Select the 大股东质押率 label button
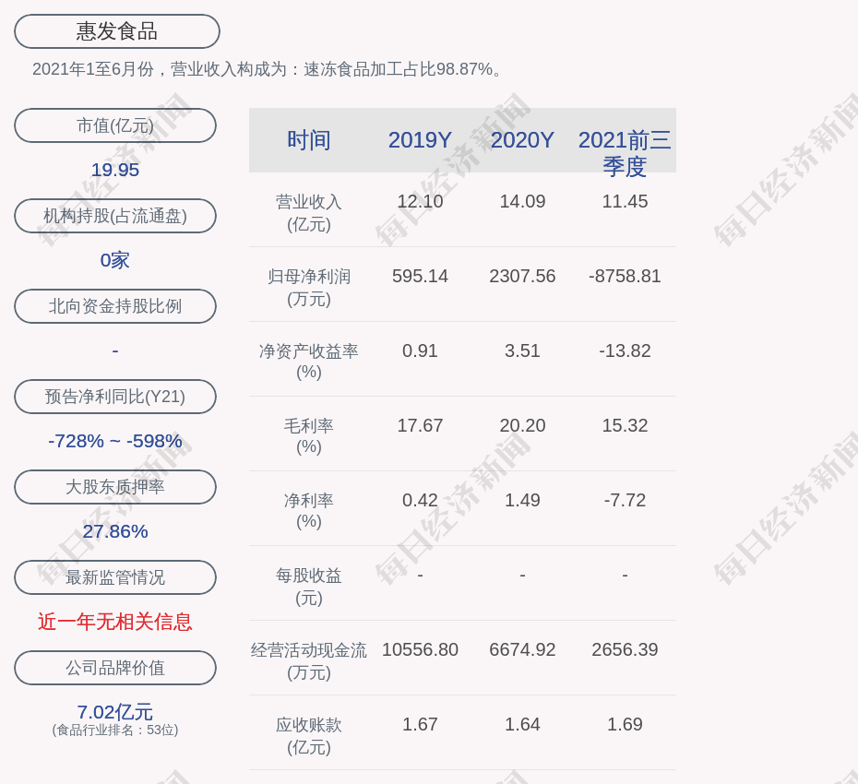 pyautogui.click(x=115, y=487)
